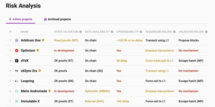Click the Upgradeability info icon
This screenshot has height=107, width=215.
[x=141, y=32]
